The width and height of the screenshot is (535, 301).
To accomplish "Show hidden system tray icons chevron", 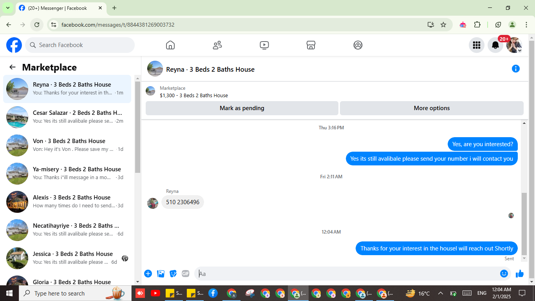I will point(441,293).
